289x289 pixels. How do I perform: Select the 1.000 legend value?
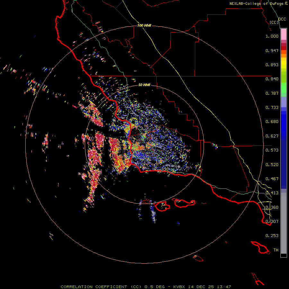pyautogui.click(x=272, y=36)
